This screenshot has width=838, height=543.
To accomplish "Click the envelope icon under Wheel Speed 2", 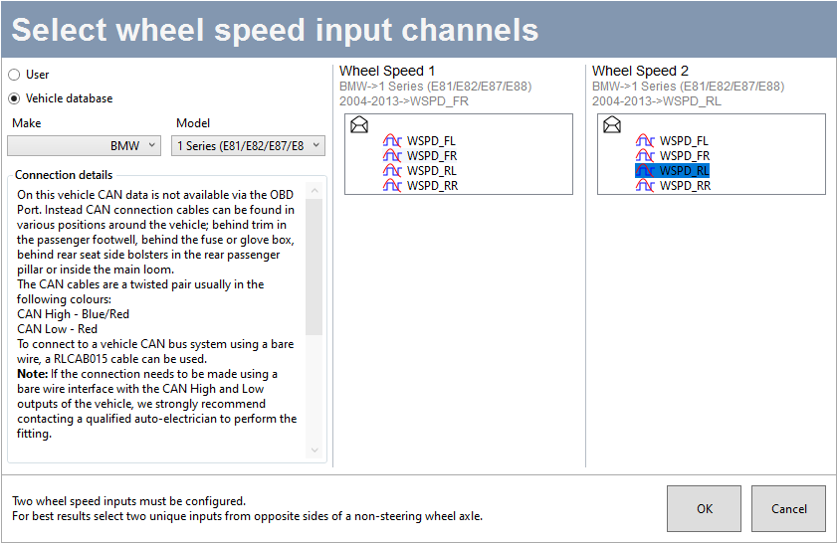I will coord(612,125).
